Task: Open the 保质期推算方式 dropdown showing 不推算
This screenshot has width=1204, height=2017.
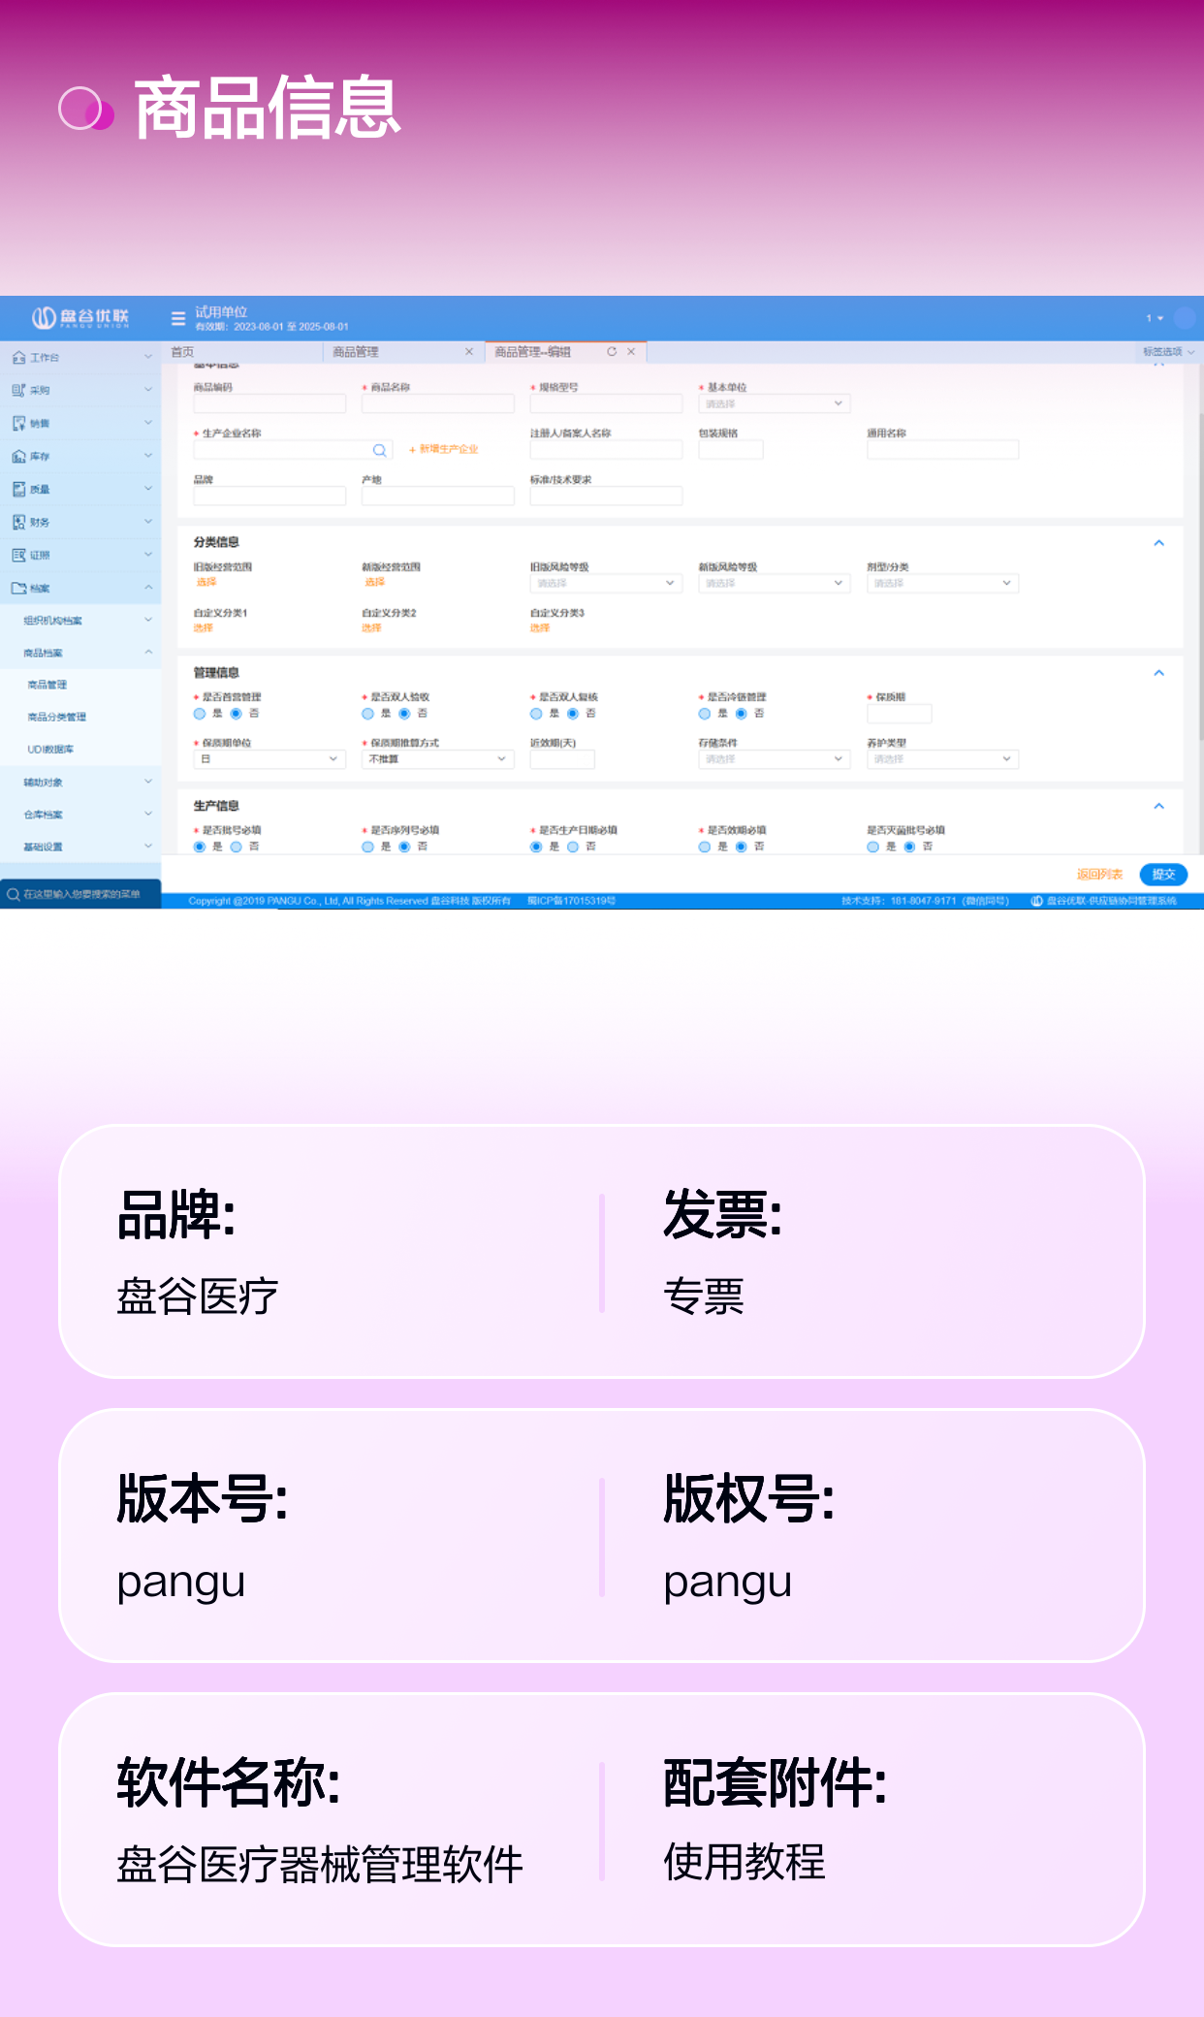Action: click(x=438, y=759)
